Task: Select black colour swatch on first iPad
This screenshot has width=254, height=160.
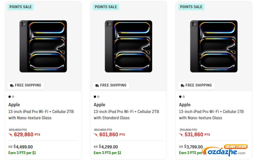Action: pyautogui.click(x=10, y=97)
